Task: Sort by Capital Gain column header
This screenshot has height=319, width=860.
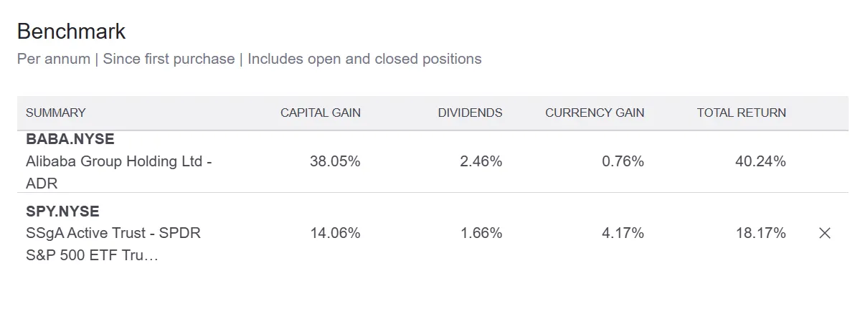Action: [320, 113]
